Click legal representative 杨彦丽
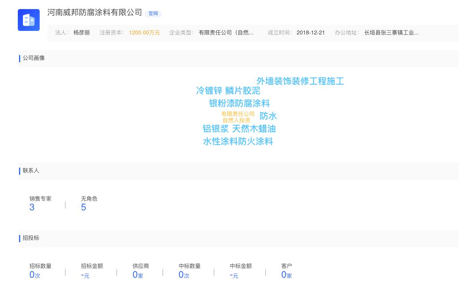476x298 pixels. pos(82,33)
